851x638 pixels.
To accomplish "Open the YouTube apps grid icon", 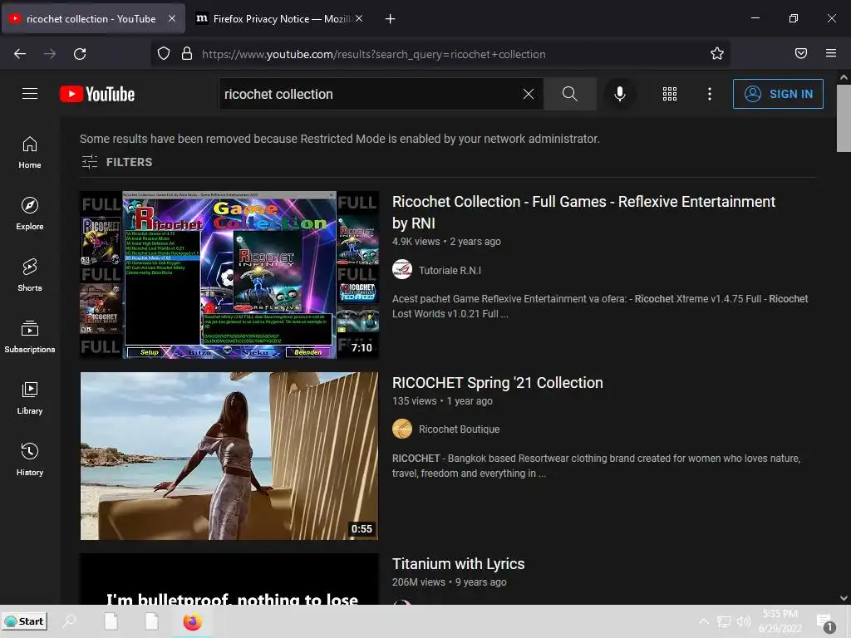I will 669,94.
